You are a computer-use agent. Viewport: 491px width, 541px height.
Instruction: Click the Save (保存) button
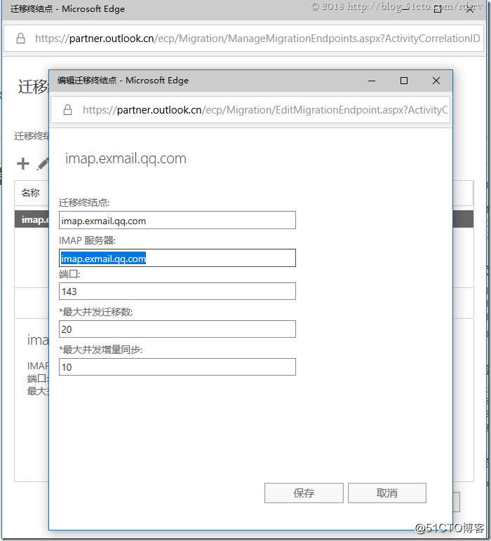[304, 493]
